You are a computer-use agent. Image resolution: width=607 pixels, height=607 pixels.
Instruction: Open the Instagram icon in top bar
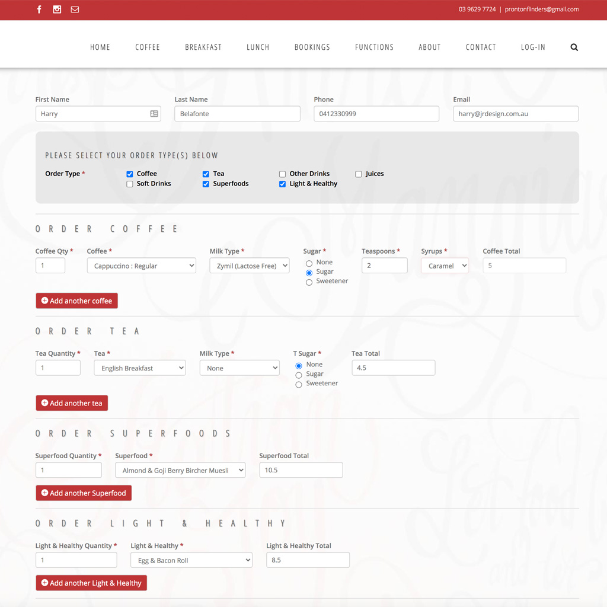coord(57,9)
